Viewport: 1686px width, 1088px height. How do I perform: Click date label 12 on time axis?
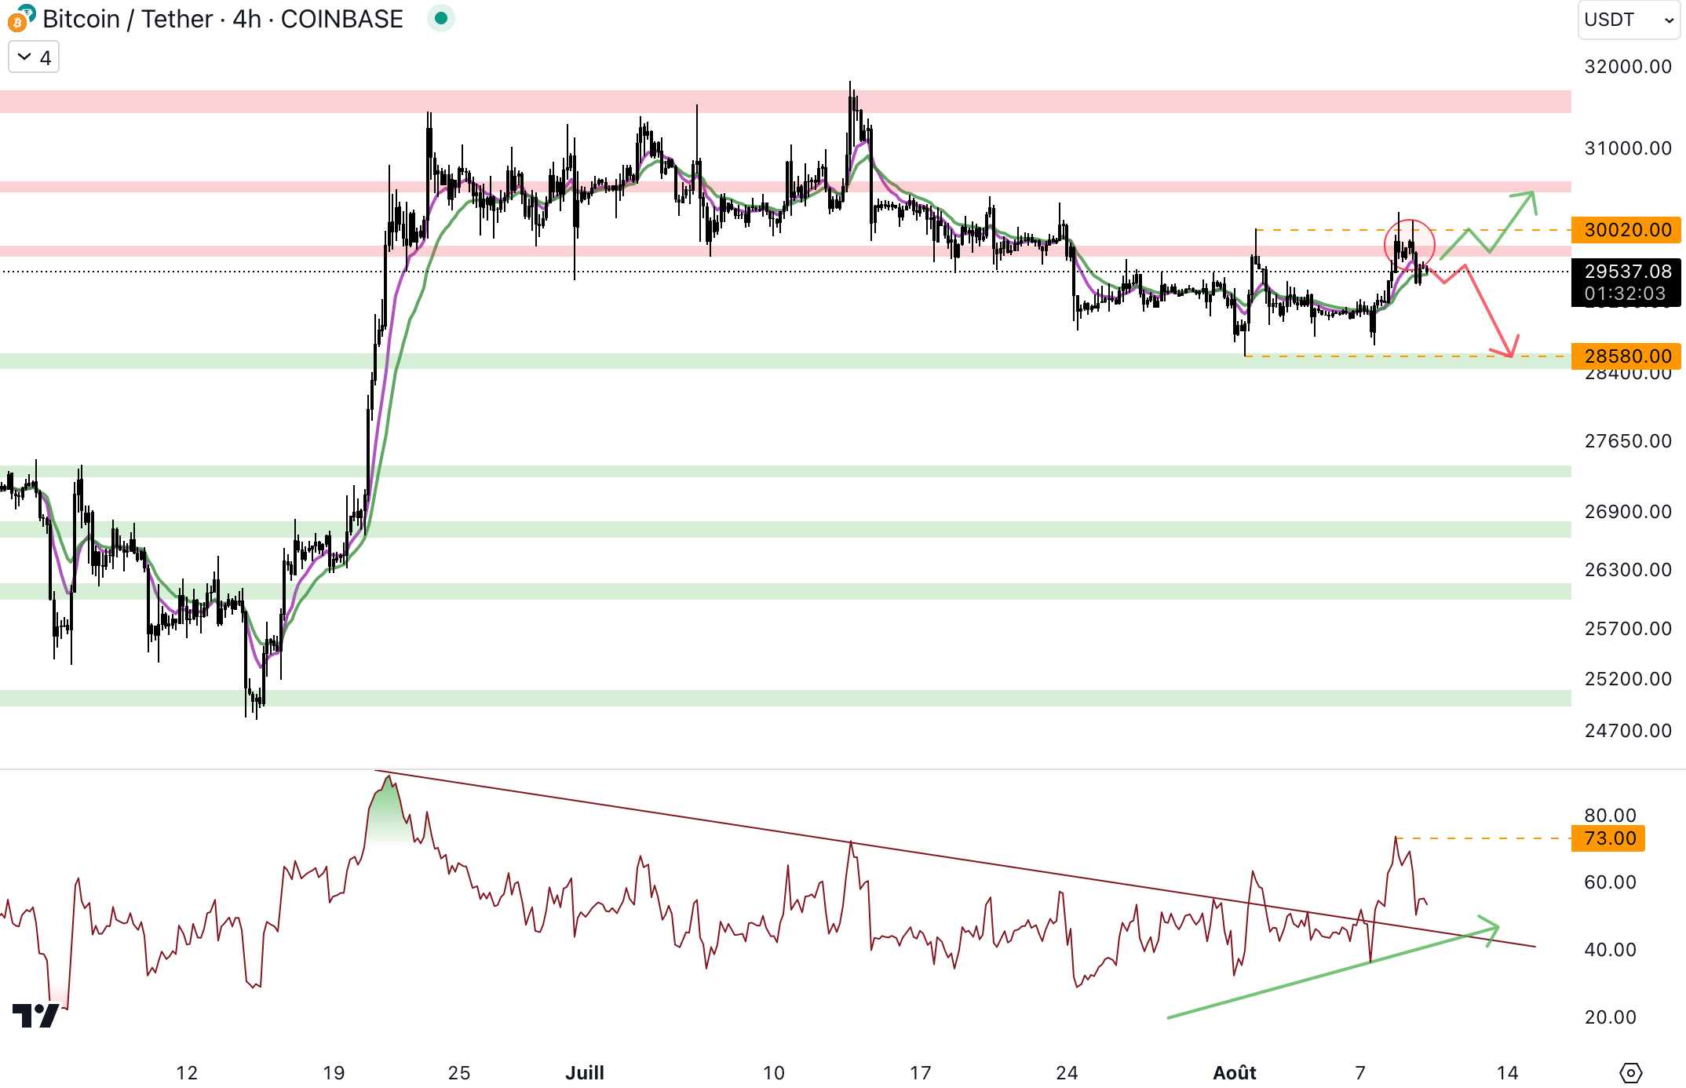(x=187, y=1073)
